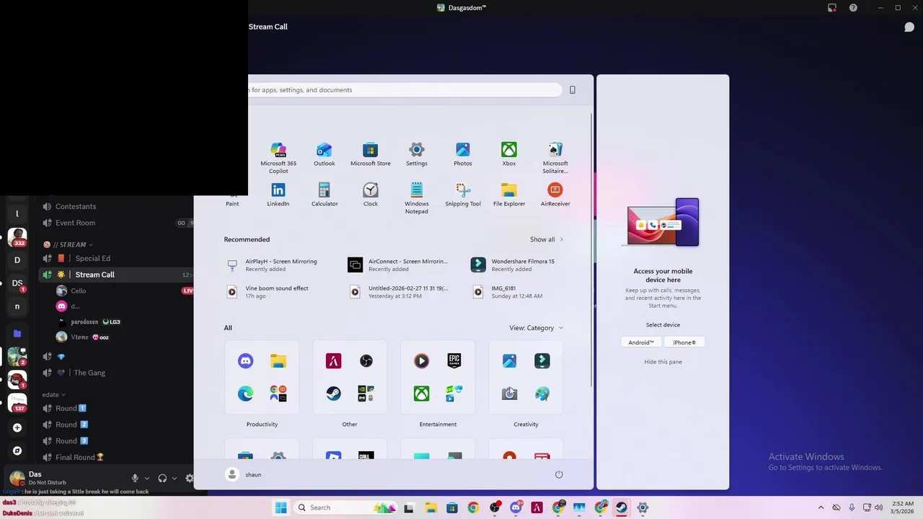Open headphone output options chevron
Image resolution: width=923 pixels, height=519 pixels.
point(175,478)
